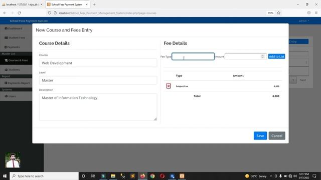Edit the Course field containing Web Development

98,63
